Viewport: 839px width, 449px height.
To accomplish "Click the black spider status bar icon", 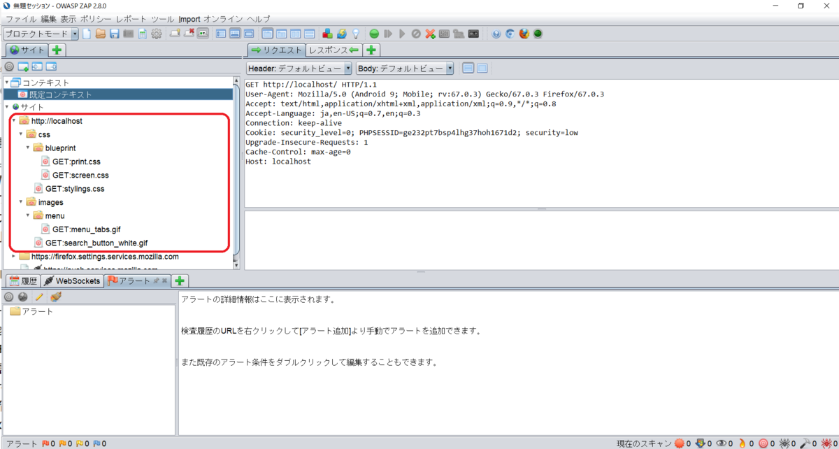I will (x=784, y=443).
